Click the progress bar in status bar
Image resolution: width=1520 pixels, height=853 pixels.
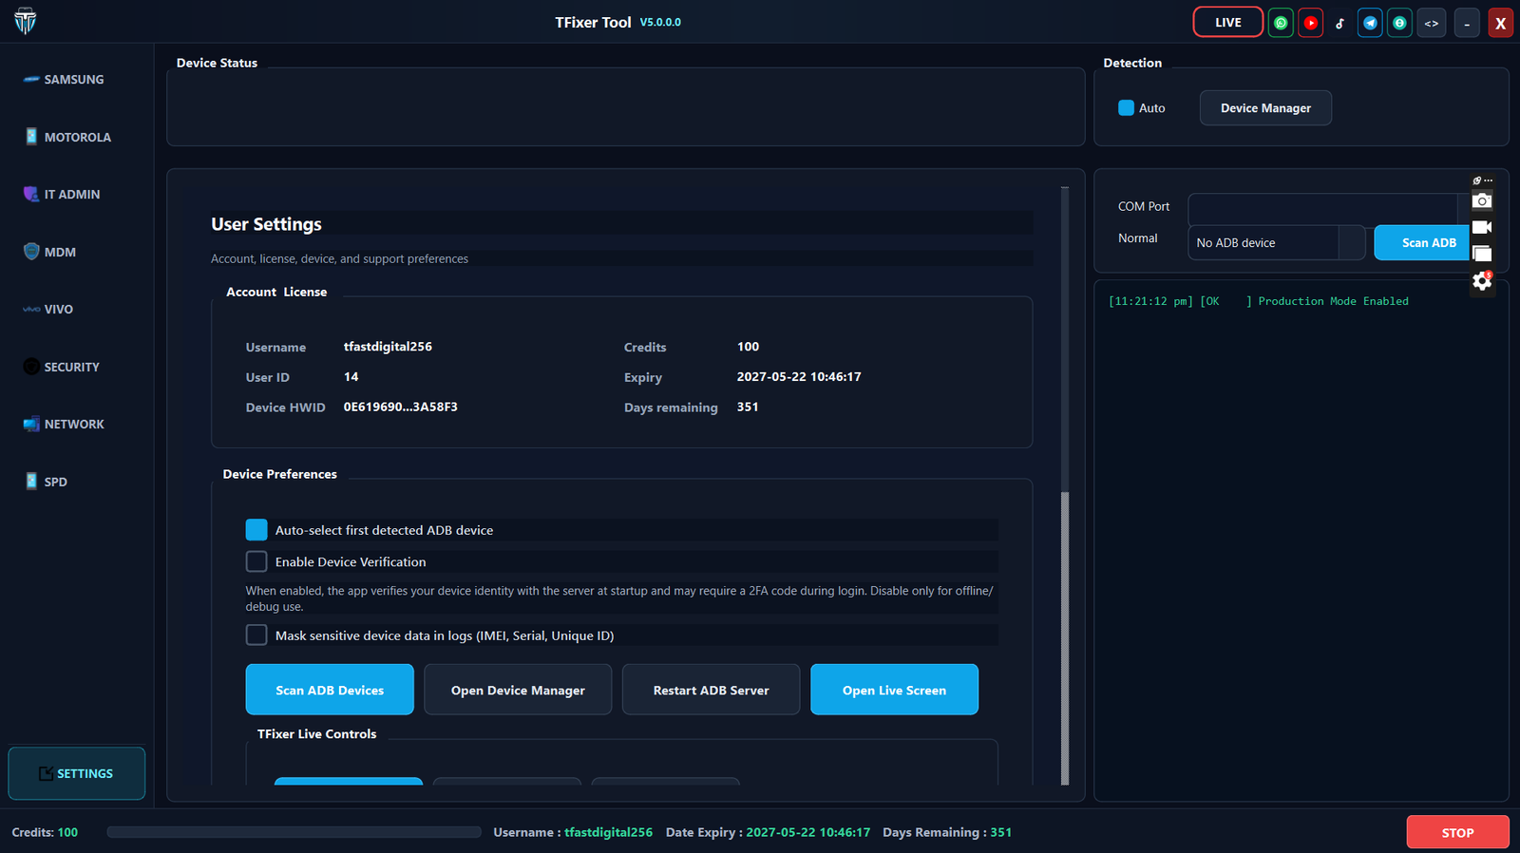point(294,832)
